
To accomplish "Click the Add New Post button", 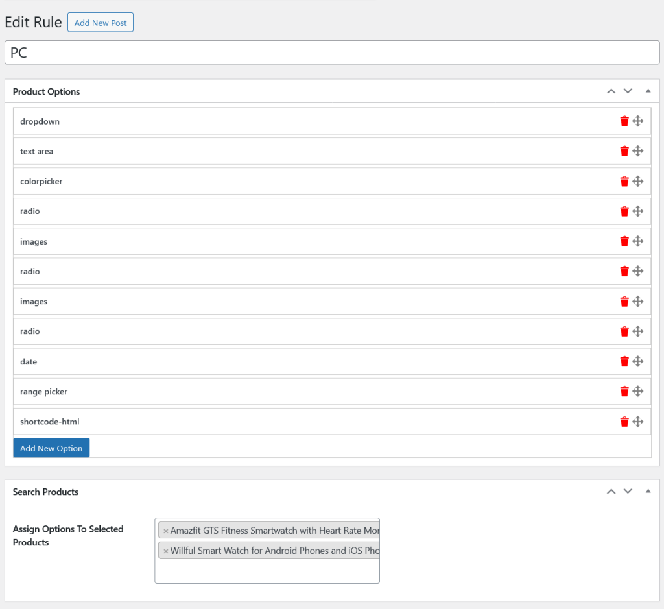I will click(x=101, y=23).
